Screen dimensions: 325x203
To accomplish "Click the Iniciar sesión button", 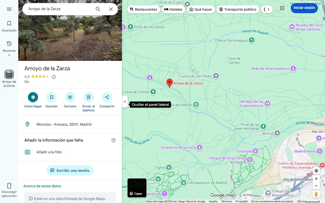I will (x=304, y=8).
